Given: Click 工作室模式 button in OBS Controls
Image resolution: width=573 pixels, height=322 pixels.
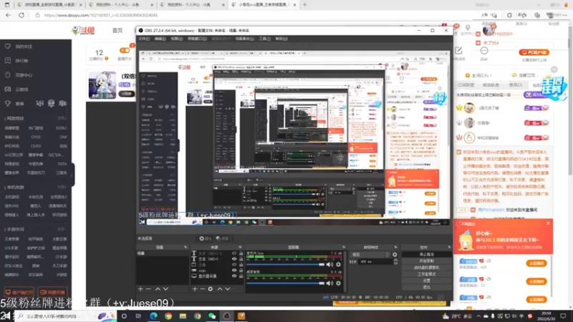Looking at the screenshot, I should click(426, 274).
